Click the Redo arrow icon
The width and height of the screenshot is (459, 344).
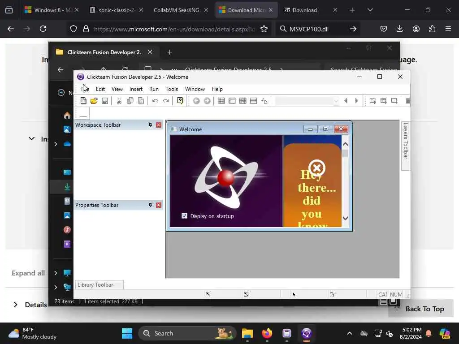tap(166, 101)
